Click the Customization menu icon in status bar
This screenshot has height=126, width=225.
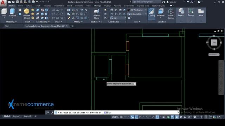pos(223,117)
